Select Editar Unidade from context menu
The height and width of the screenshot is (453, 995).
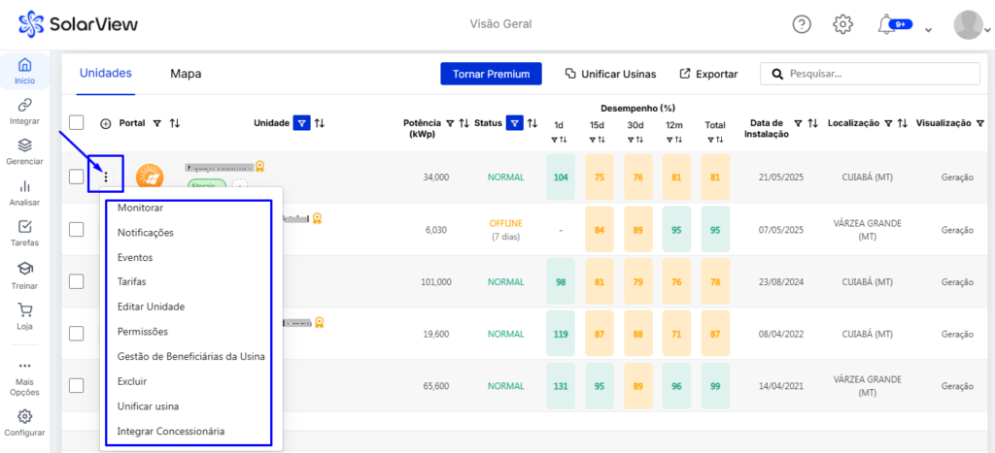coord(151,307)
